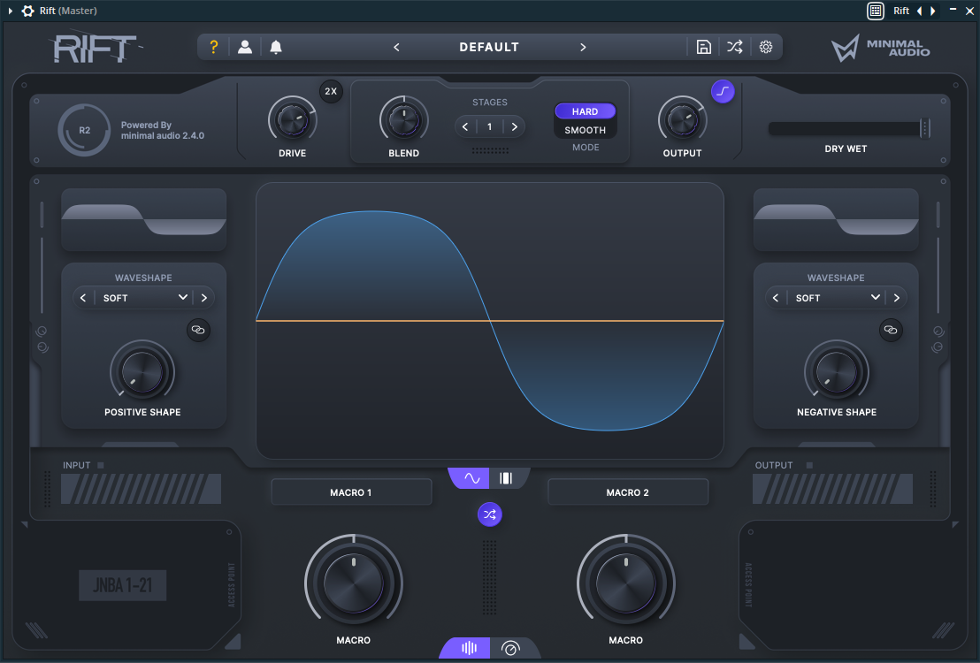980x663 pixels.
Task: Open the left SOFT waveshape dropdown
Action: click(142, 297)
